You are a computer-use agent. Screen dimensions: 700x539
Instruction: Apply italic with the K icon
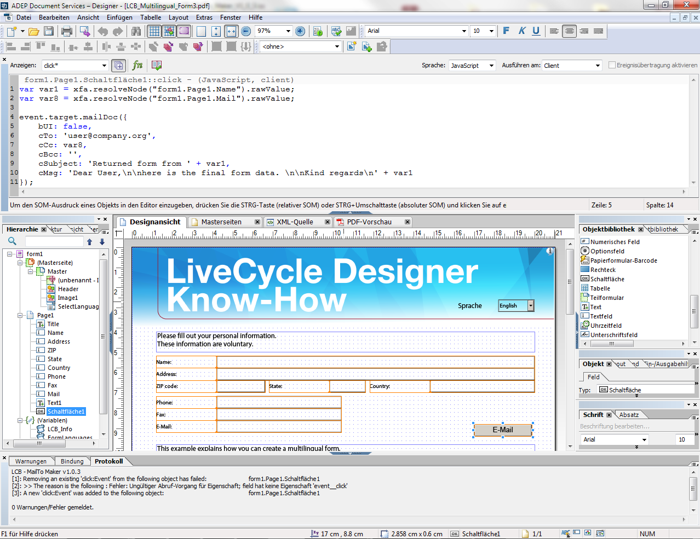(521, 31)
